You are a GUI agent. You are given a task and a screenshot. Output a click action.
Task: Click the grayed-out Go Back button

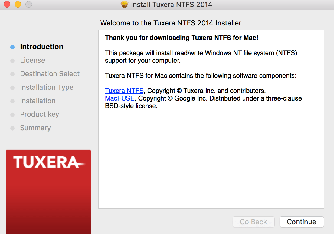coord(253,222)
